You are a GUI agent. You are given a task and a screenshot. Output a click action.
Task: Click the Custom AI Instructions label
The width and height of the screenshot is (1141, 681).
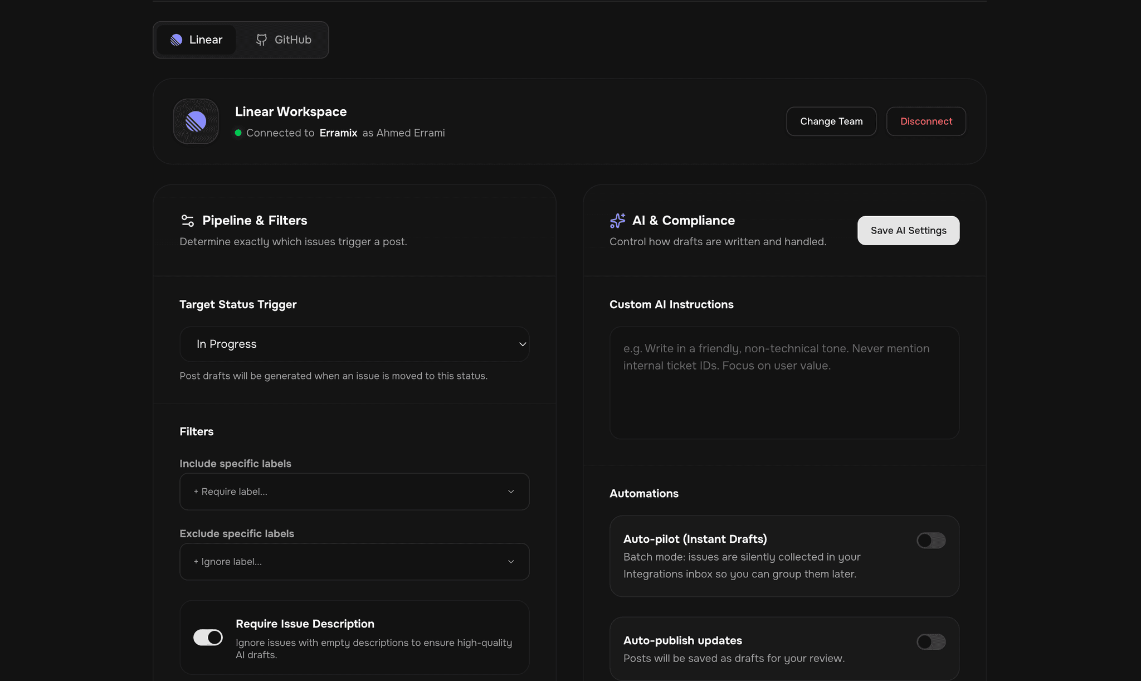[x=671, y=304]
